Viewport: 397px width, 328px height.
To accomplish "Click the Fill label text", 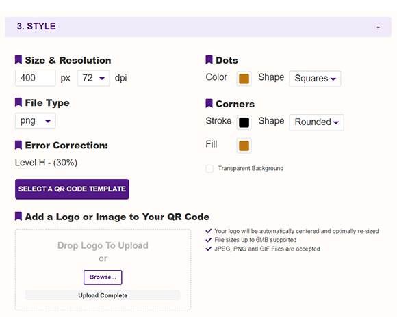I will coord(211,144).
